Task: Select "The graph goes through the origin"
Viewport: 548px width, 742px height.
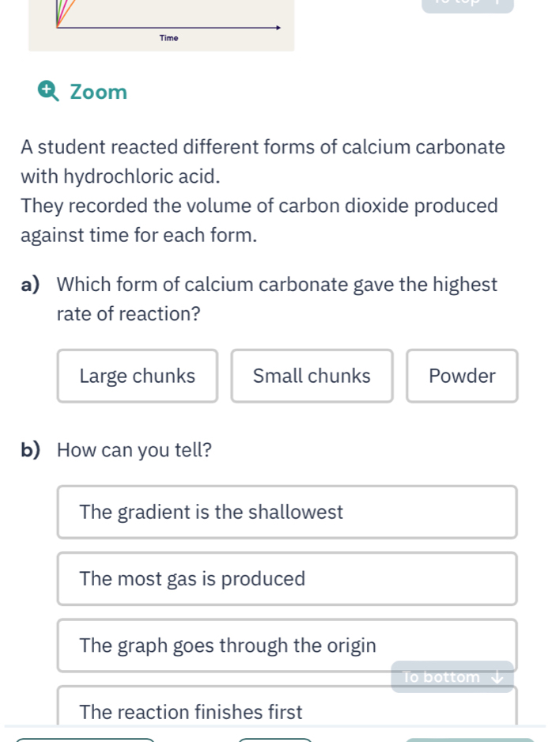Action: pyautogui.click(x=287, y=645)
